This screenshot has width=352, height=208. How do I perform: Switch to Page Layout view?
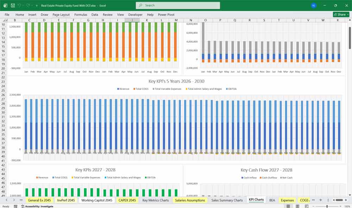click(x=297, y=206)
